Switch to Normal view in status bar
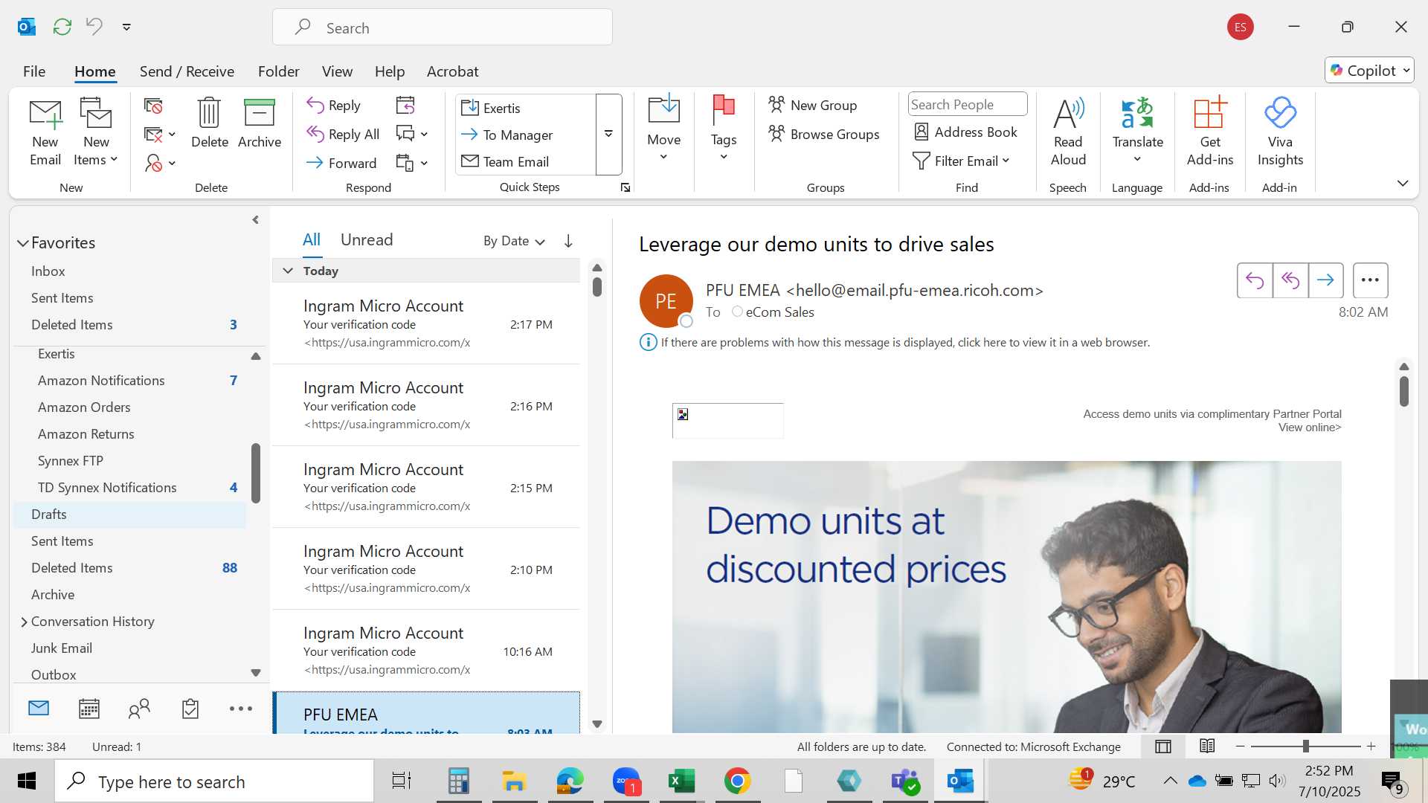The height and width of the screenshot is (803, 1428). click(1163, 746)
